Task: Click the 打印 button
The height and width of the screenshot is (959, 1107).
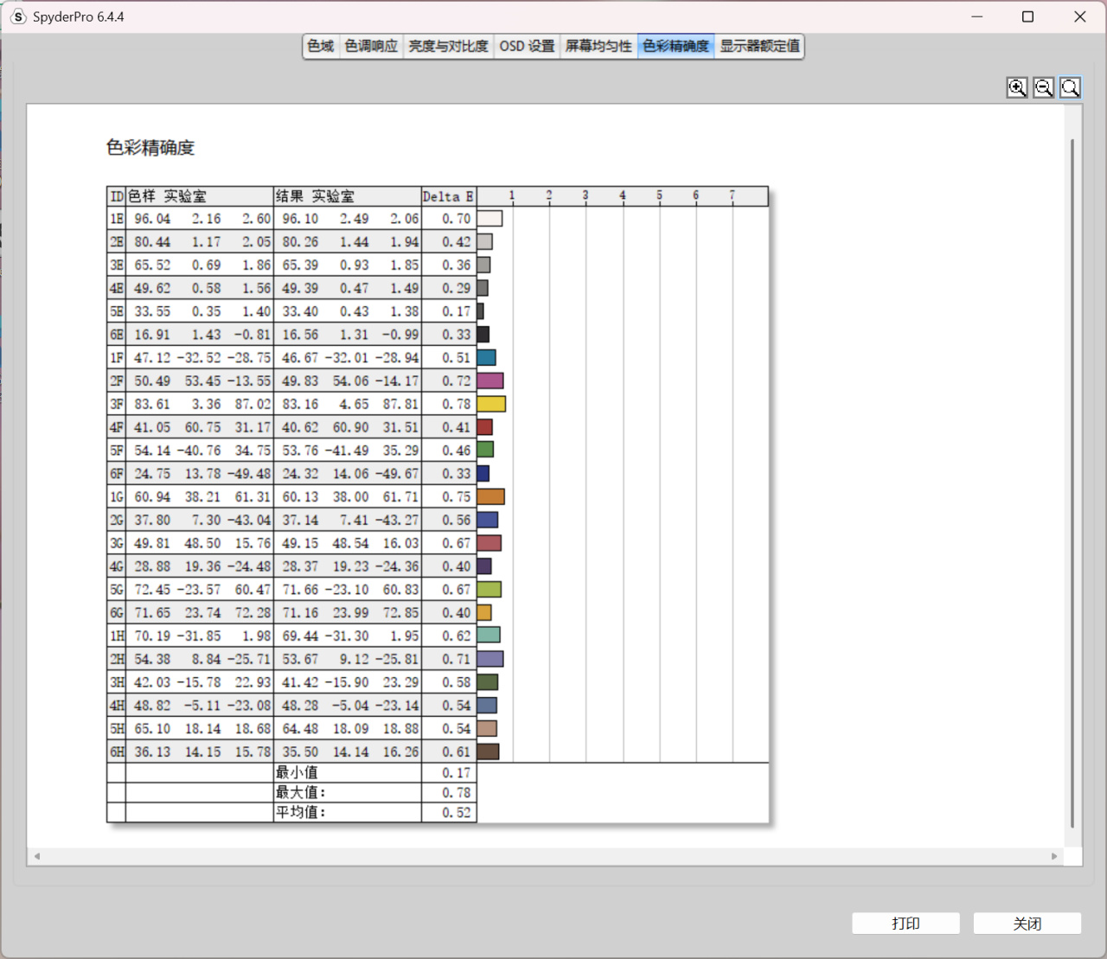Action: tap(905, 924)
